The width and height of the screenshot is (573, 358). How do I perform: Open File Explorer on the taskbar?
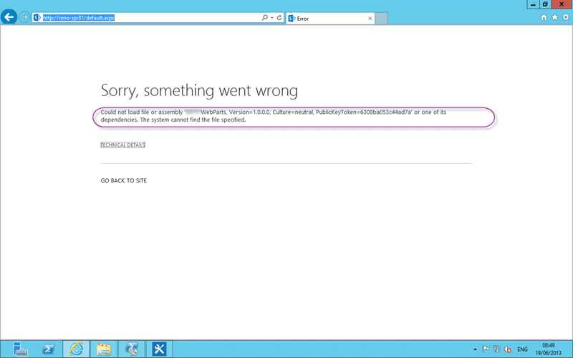tap(104, 349)
